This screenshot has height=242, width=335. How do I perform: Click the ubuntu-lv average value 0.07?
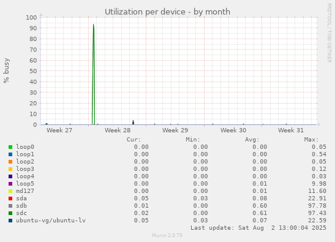(x=260, y=221)
